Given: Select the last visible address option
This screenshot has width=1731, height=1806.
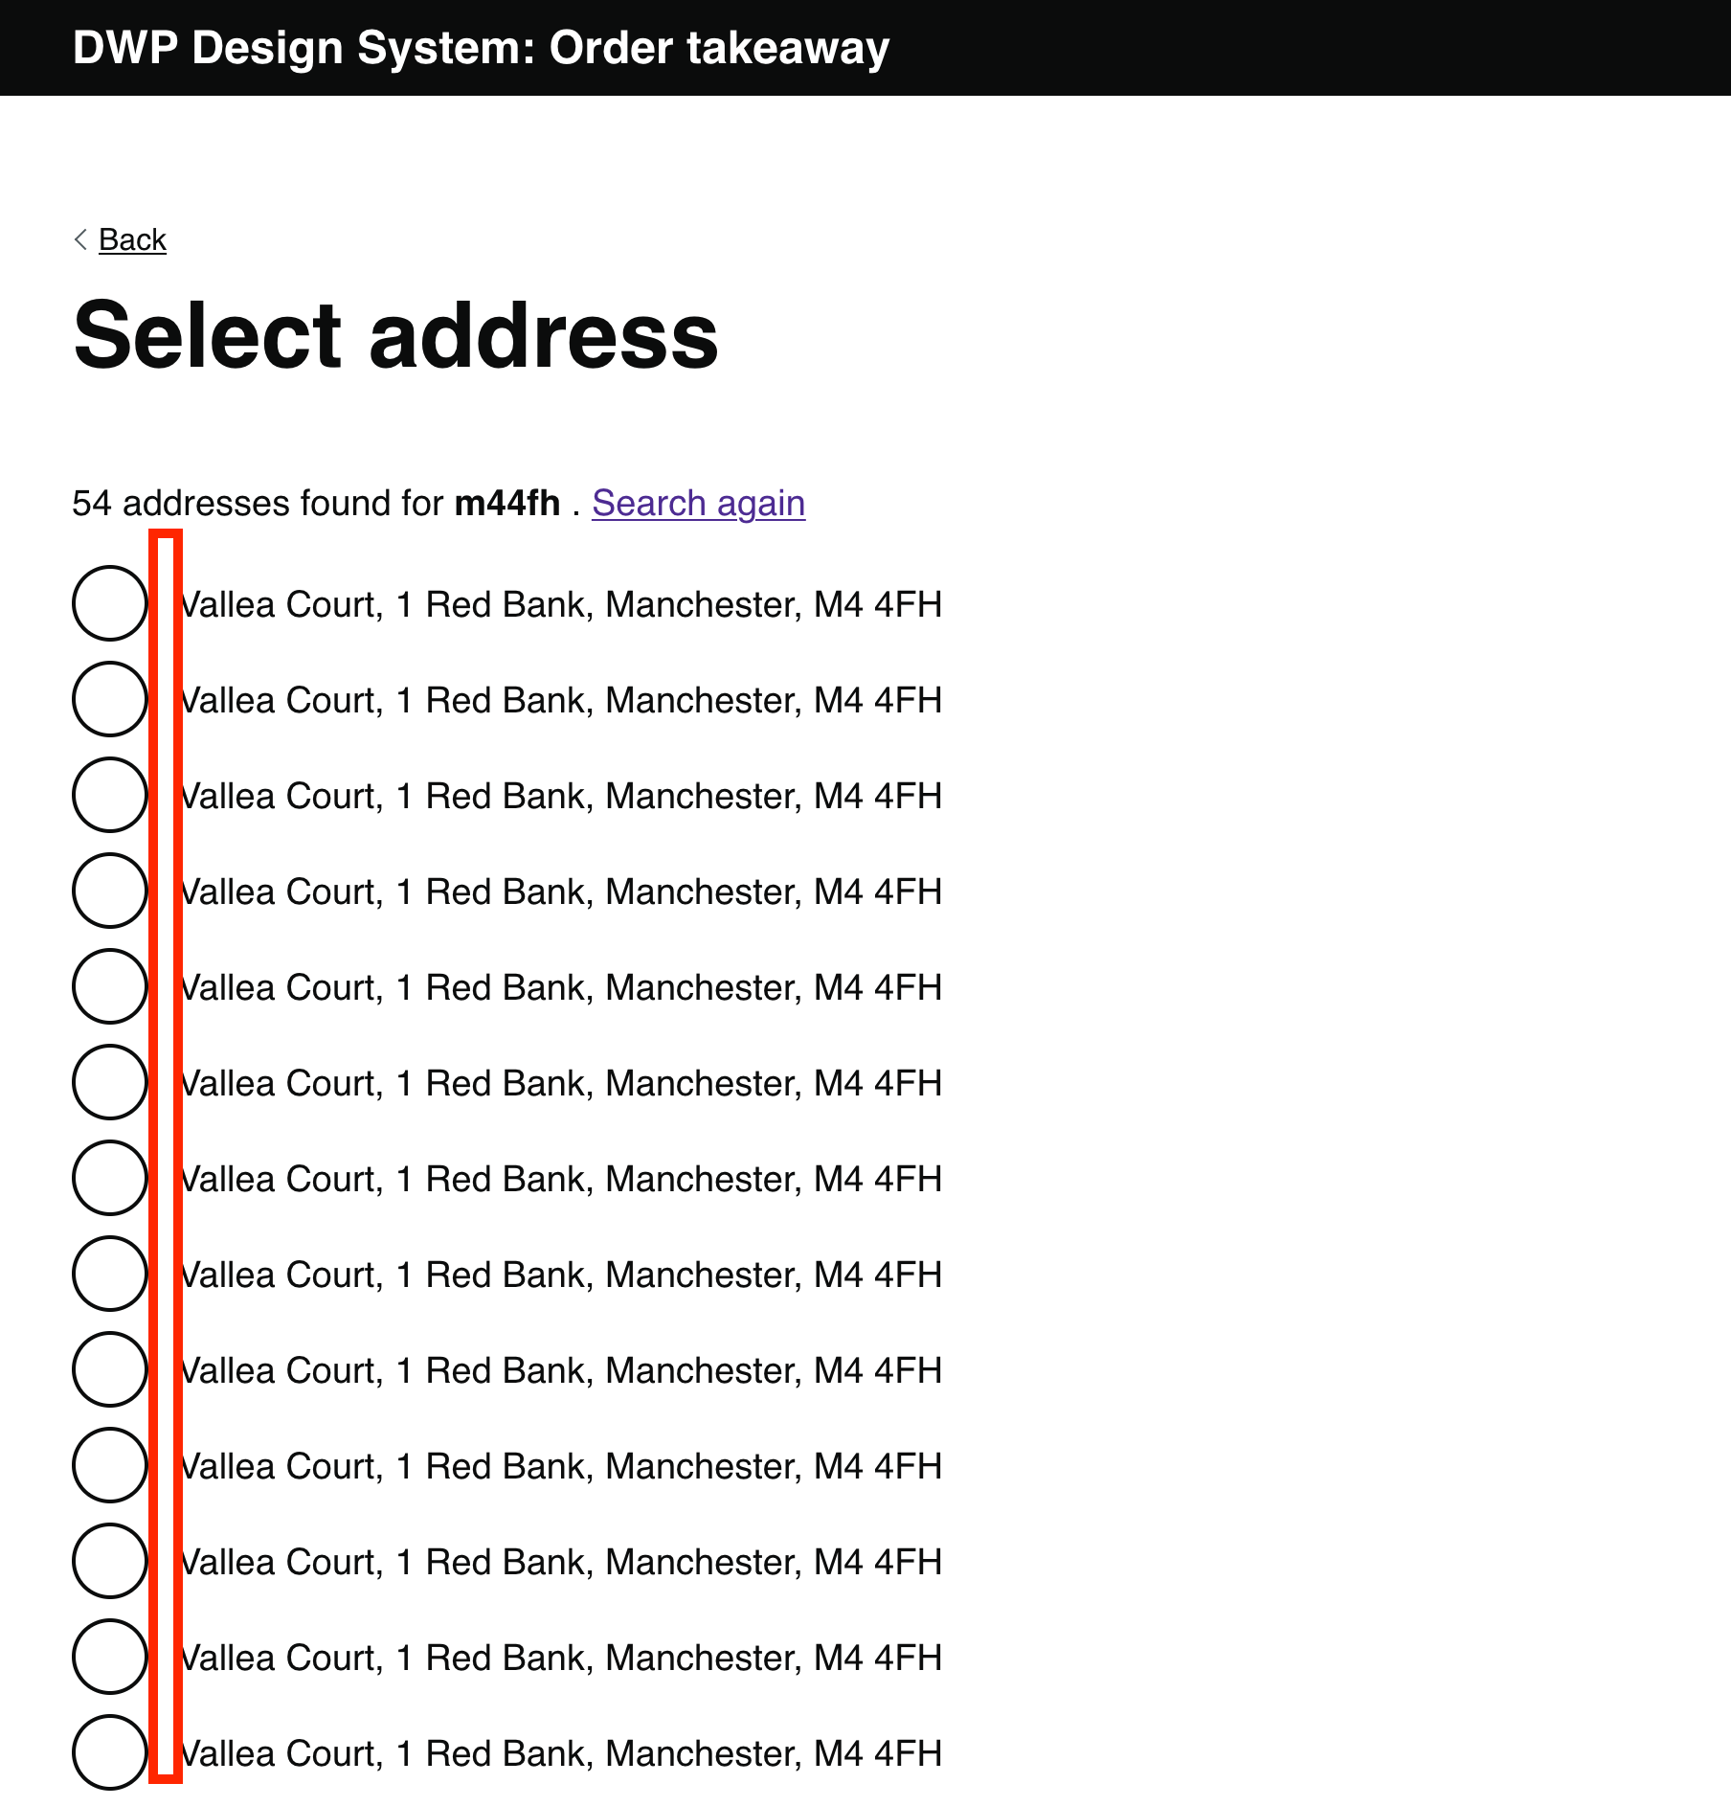Looking at the screenshot, I should pyautogui.click(x=109, y=1751).
